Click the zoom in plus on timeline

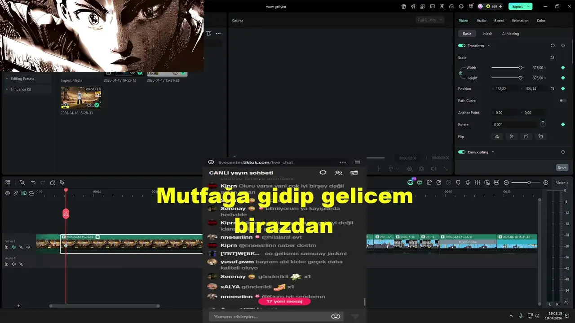click(546, 183)
